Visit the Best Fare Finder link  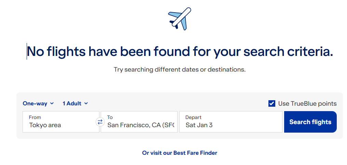tap(180, 153)
